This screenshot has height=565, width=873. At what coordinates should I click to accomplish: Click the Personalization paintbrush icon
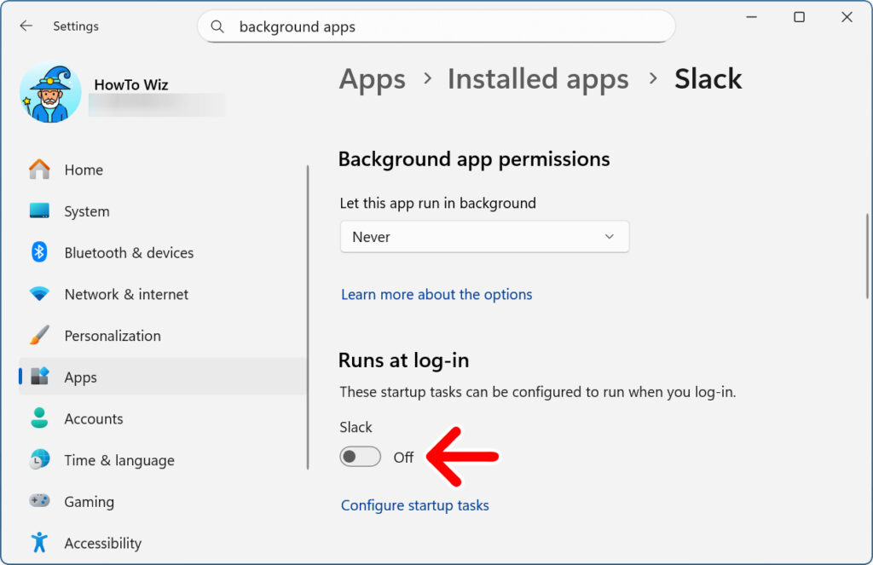pyautogui.click(x=39, y=336)
